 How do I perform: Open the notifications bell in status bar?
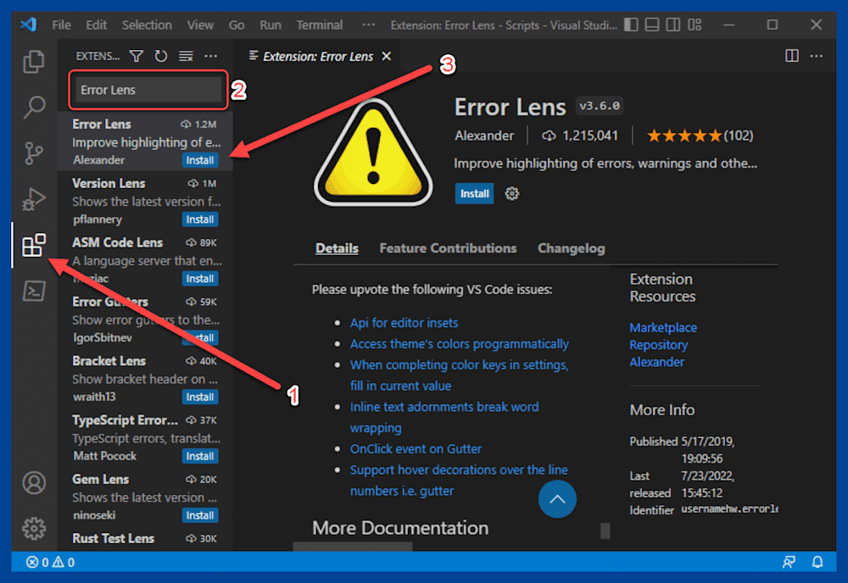[817, 563]
